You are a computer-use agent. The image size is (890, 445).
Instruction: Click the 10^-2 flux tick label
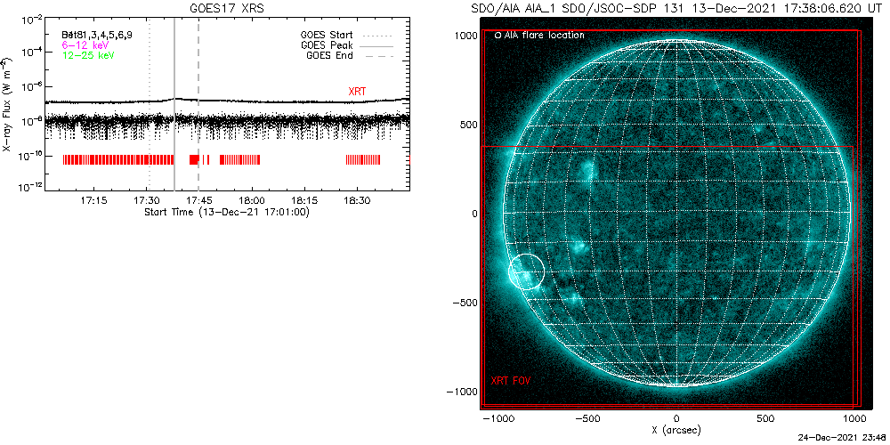[32, 21]
